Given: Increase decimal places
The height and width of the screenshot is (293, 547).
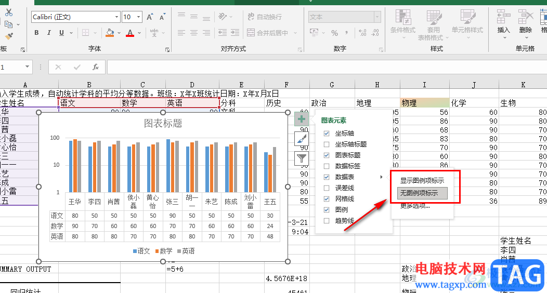Looking at the screenshot, I should [x=362, y=33].
